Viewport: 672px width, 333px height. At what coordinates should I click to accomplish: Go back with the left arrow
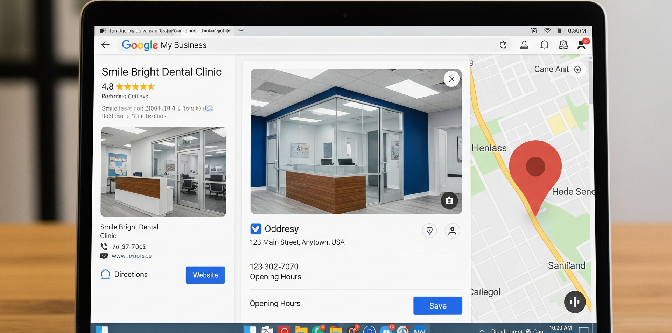[x=105, y=45]
